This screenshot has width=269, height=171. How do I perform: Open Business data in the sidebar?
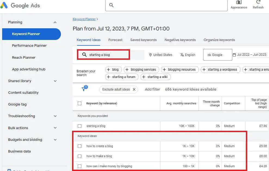coord(19,151)
